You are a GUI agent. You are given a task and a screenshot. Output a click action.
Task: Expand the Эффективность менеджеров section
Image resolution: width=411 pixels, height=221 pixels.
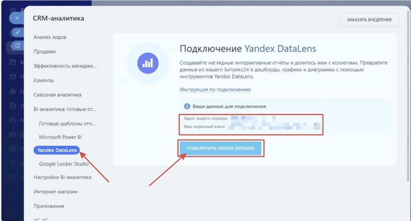[x=65, y=66]
